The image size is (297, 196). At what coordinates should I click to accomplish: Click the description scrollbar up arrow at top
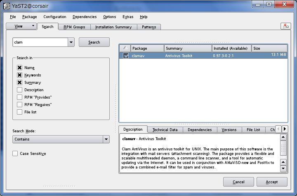point(283,137)
